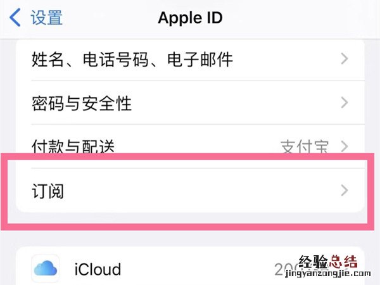Open 姓名、电话号码、电子邮件 settings row
This screenshot has width=380, height=285.
click(x=132, y=60)
